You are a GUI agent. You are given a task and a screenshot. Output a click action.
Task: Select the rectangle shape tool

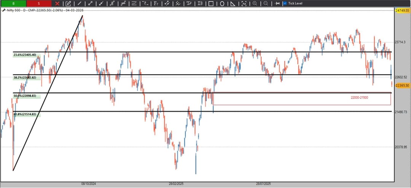(x=211, y=3)
